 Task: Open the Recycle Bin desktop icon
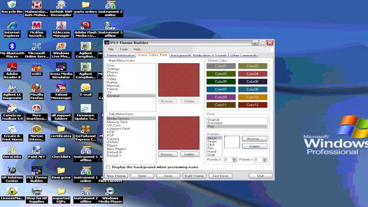(x=11, y=7)
